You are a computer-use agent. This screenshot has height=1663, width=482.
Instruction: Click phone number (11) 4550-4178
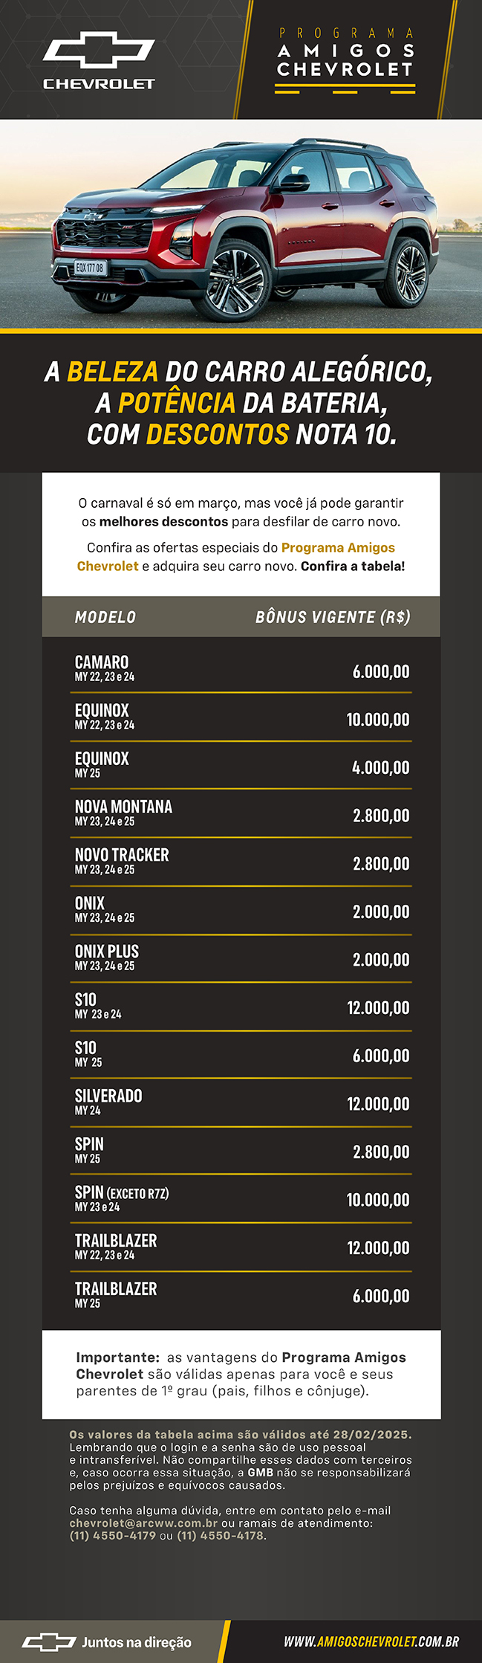(221, 1535)
